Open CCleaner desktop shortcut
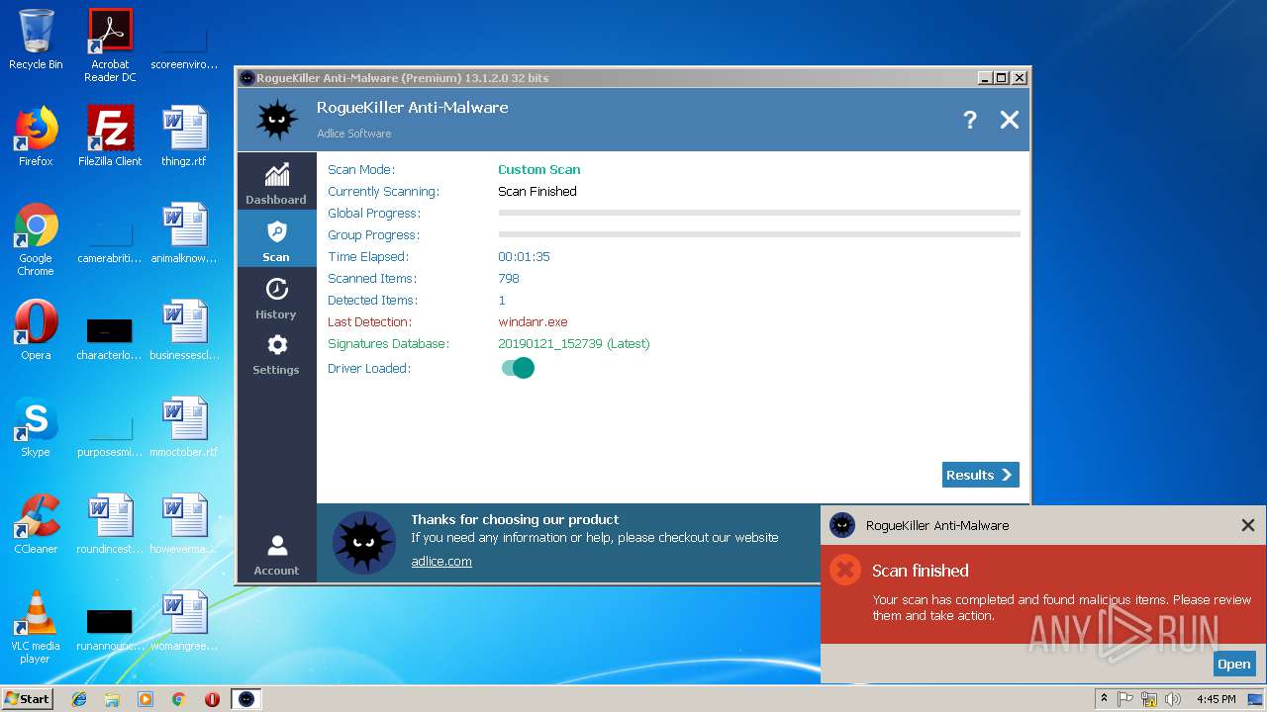The image size is (1267, 712). tap(36, 523)
